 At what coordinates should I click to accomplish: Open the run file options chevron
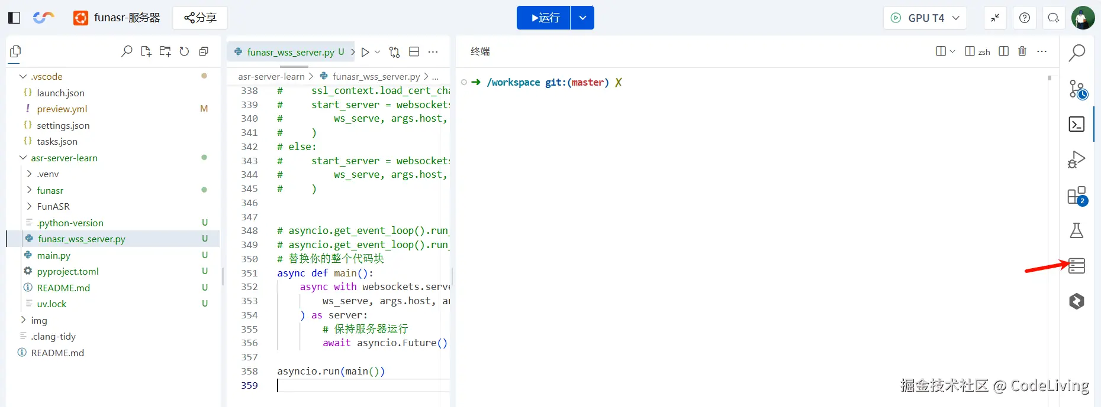(378, 52)
